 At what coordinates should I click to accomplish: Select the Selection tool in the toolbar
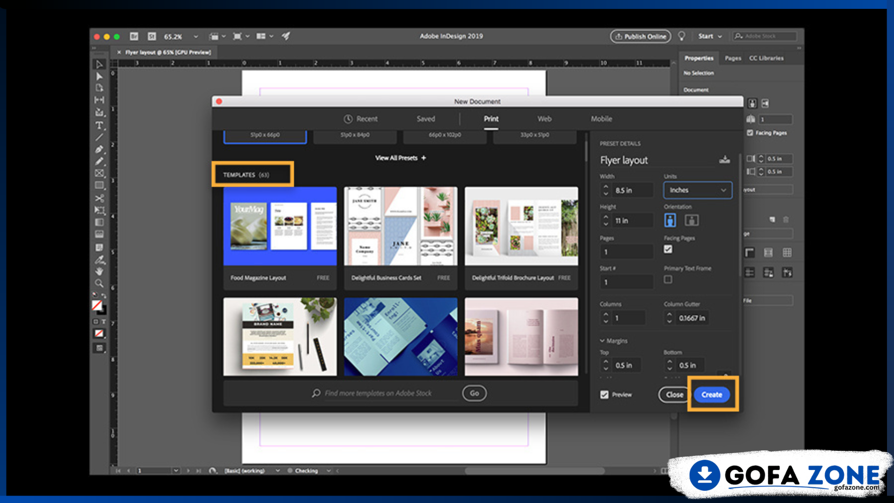pyautogui.click(x=99, y=64)
